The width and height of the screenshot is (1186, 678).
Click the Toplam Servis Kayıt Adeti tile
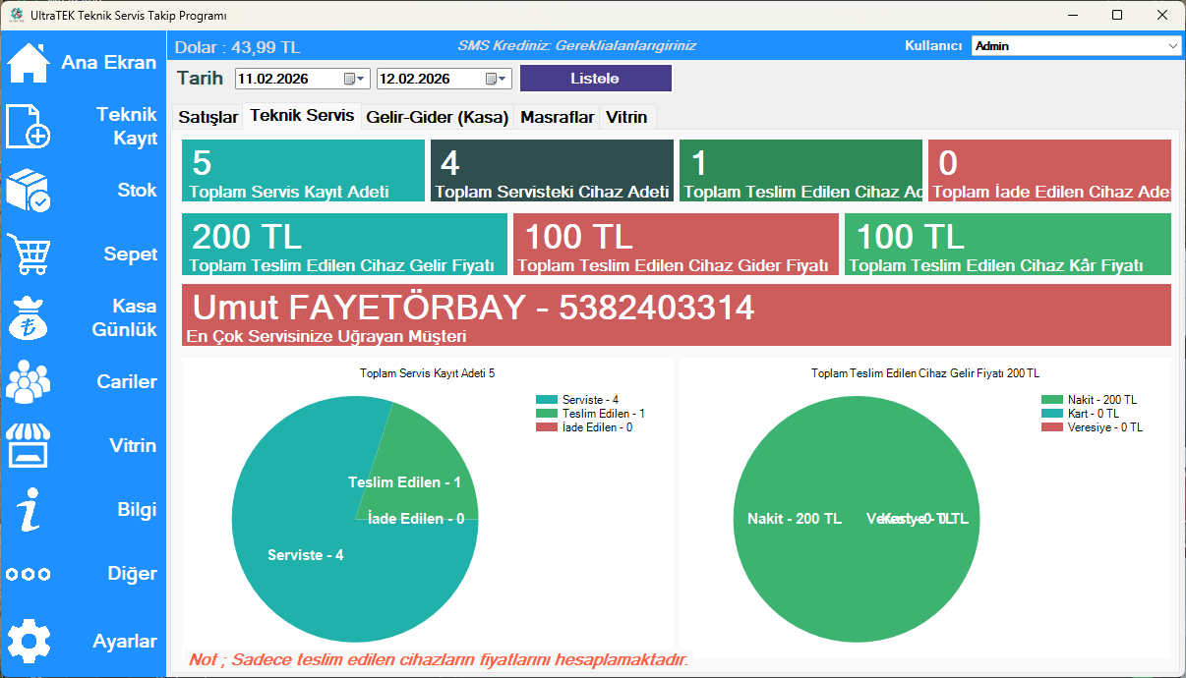303,171
